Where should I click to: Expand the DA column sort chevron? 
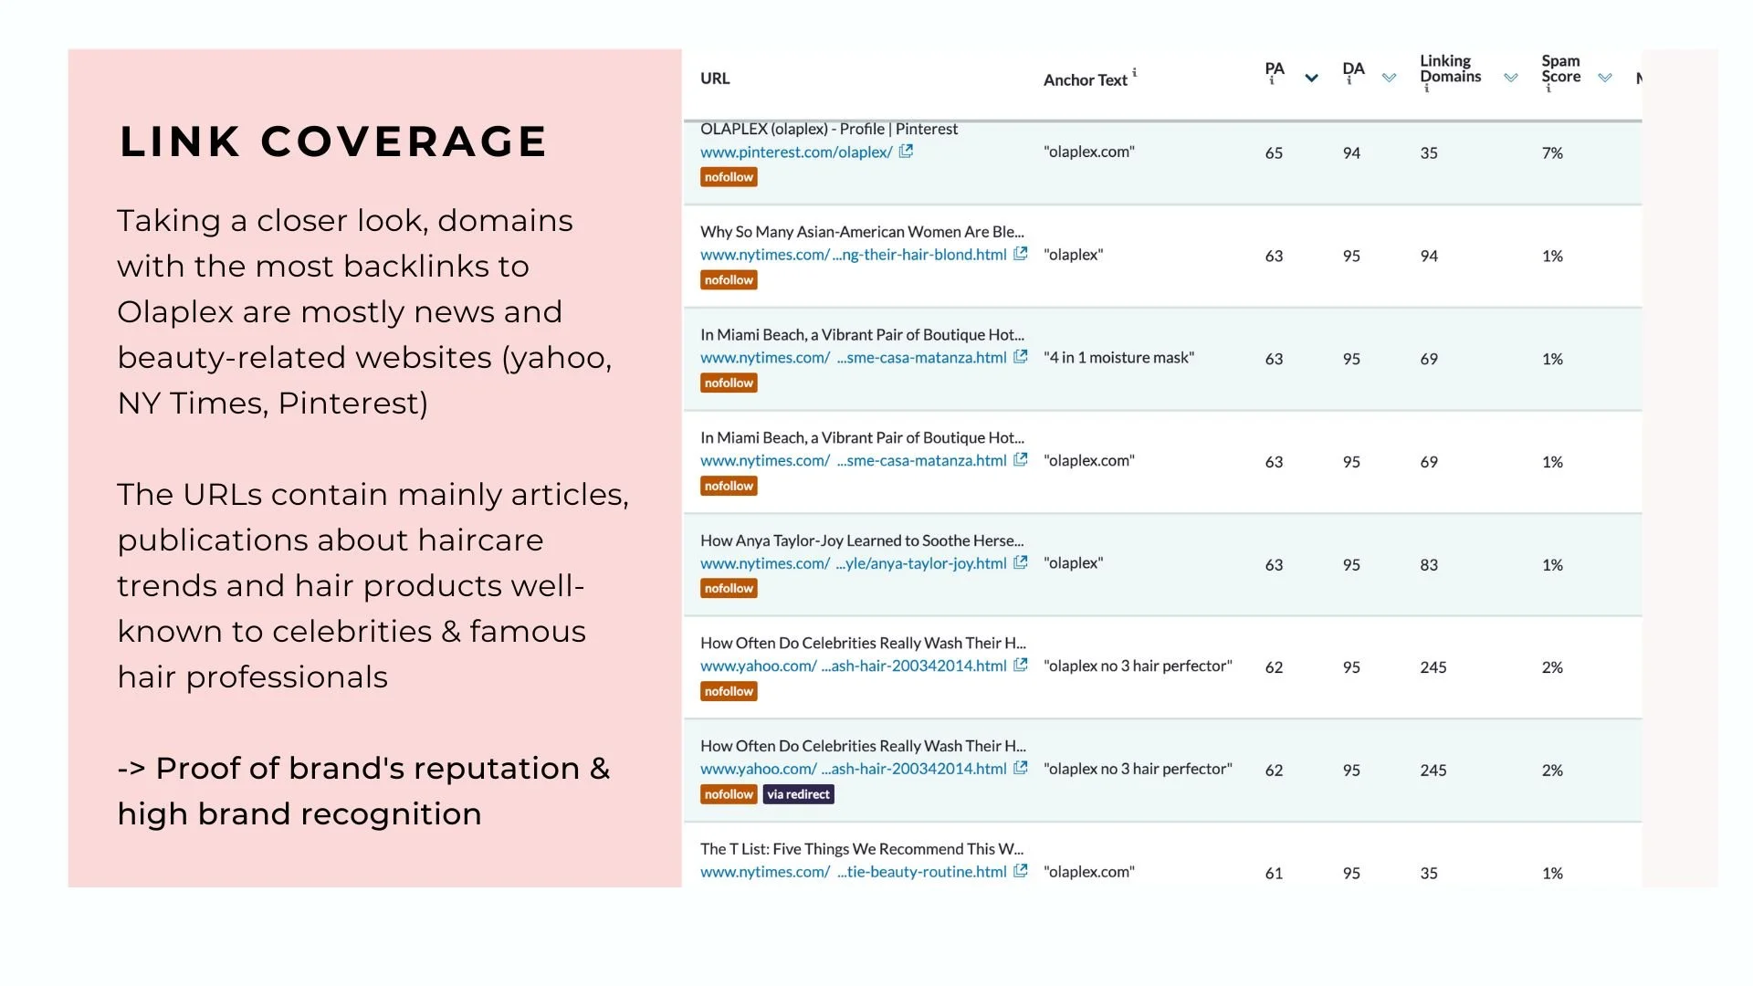1389,79
